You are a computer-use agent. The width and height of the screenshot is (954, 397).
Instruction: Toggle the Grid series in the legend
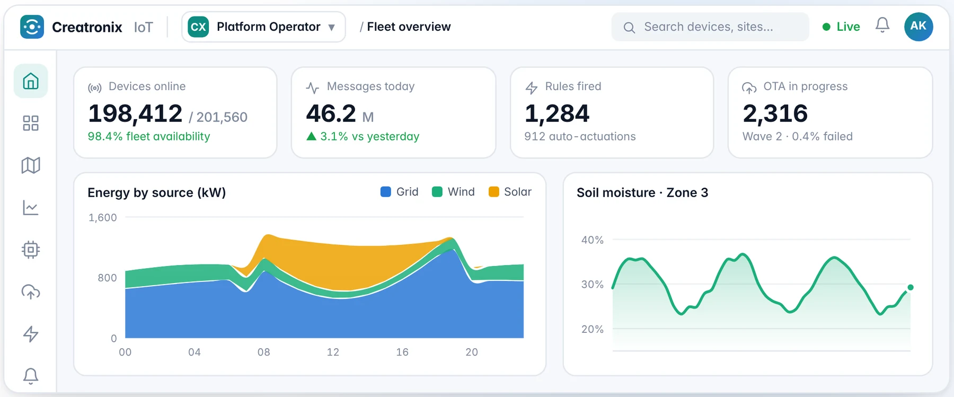tap(400, 192)
